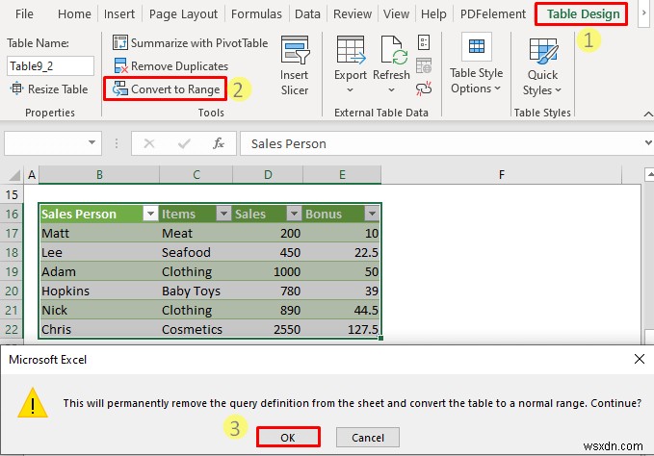Close the Microsoft Excel dialog
Screen dimensions: 654x456
pos(639,359)
